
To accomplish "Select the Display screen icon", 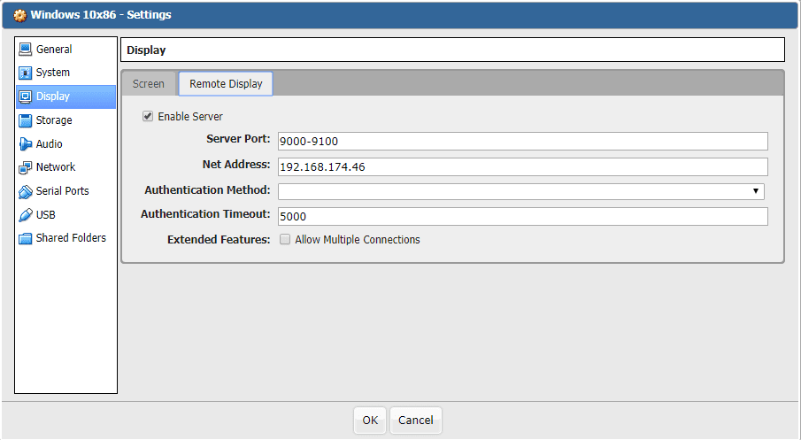I will (x=25, y=96).
